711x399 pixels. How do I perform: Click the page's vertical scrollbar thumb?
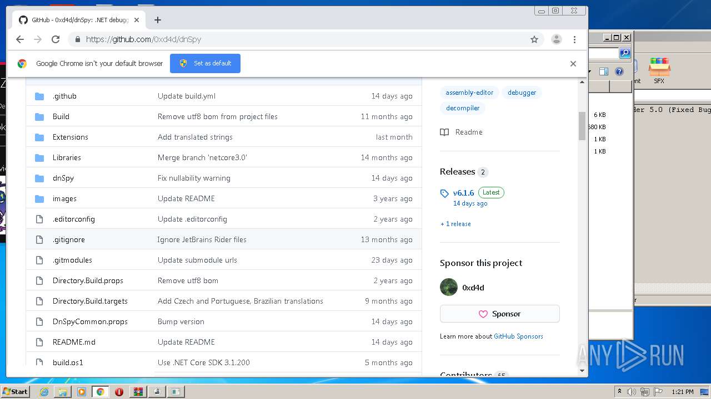(582, 125)
